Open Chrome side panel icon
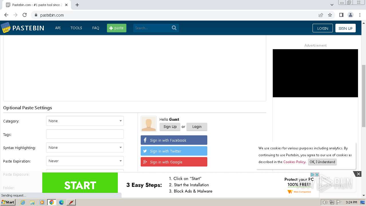The height and width of the screenshot is (206, 366). 341,15
